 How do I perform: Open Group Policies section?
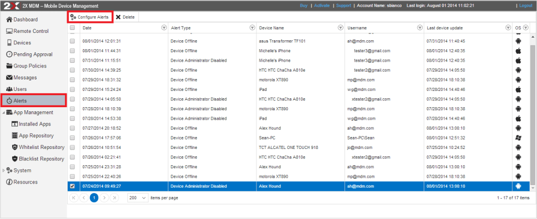click(x=26, y=66)
